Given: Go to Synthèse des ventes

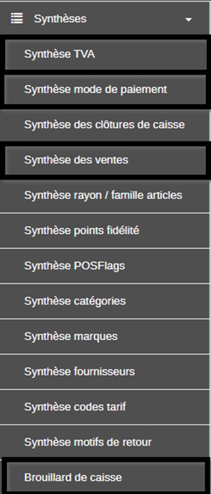Looking at the screenshot, I should coord(106,160).
